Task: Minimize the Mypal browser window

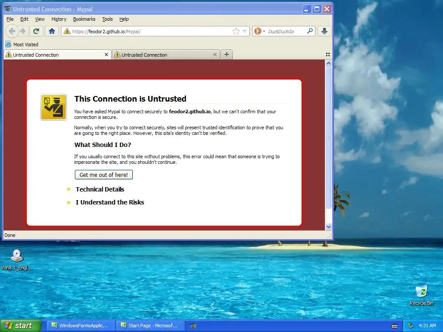Action: [307, 9]
